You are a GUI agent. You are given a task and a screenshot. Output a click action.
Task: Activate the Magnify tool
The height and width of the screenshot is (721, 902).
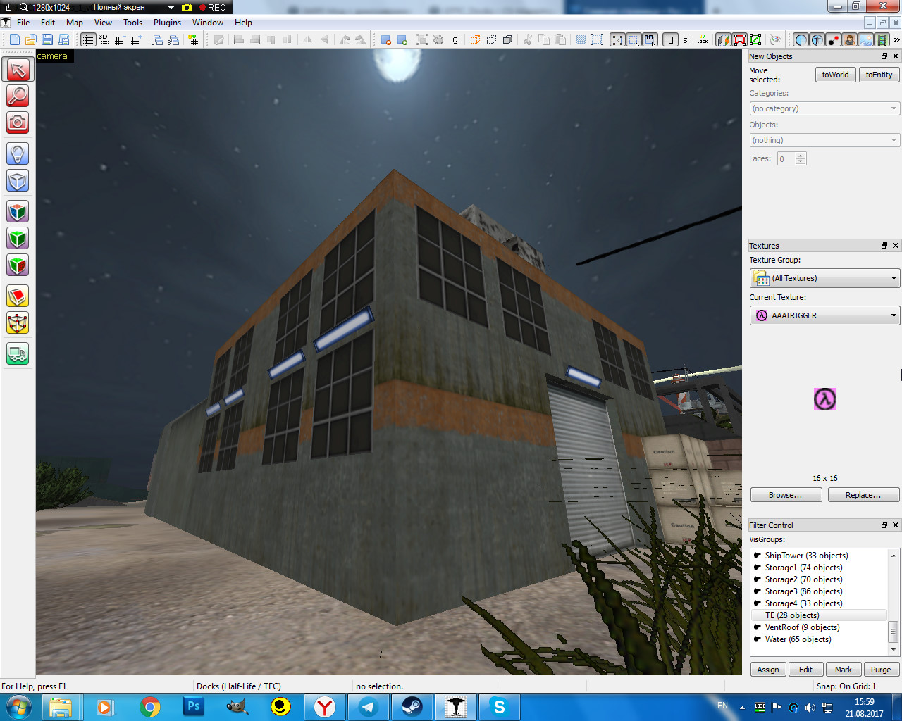[18, 96]
